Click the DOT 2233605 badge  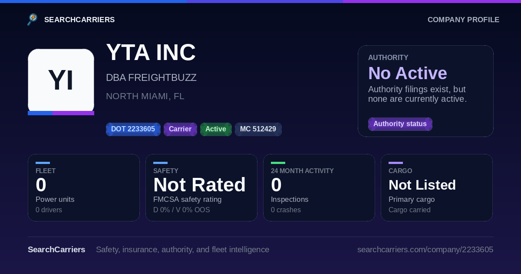point(133,129)
